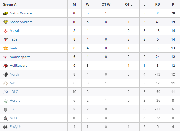Select the RD column header
The width and height of the screenshot is (180, 131).
(x=158, y=5)
